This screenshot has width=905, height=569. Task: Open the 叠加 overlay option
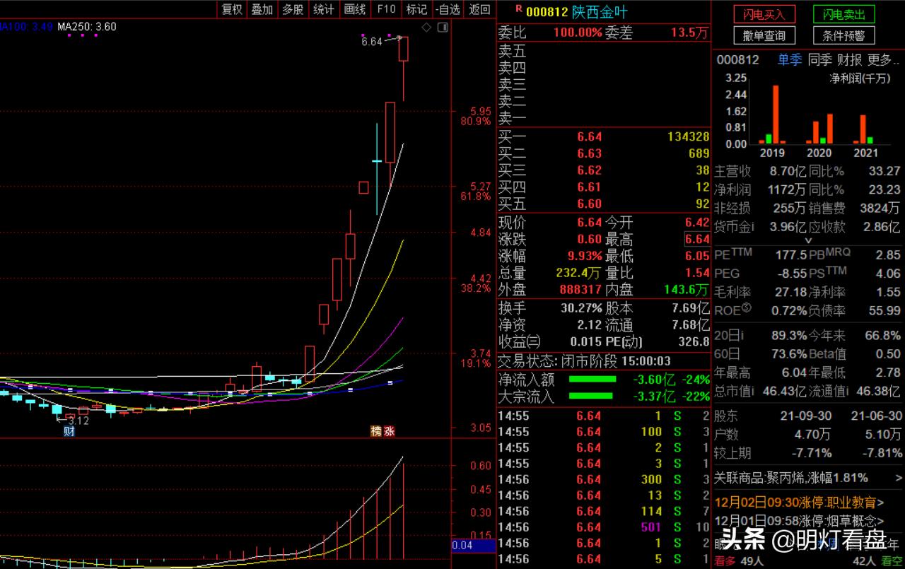[x=262, y=9]
